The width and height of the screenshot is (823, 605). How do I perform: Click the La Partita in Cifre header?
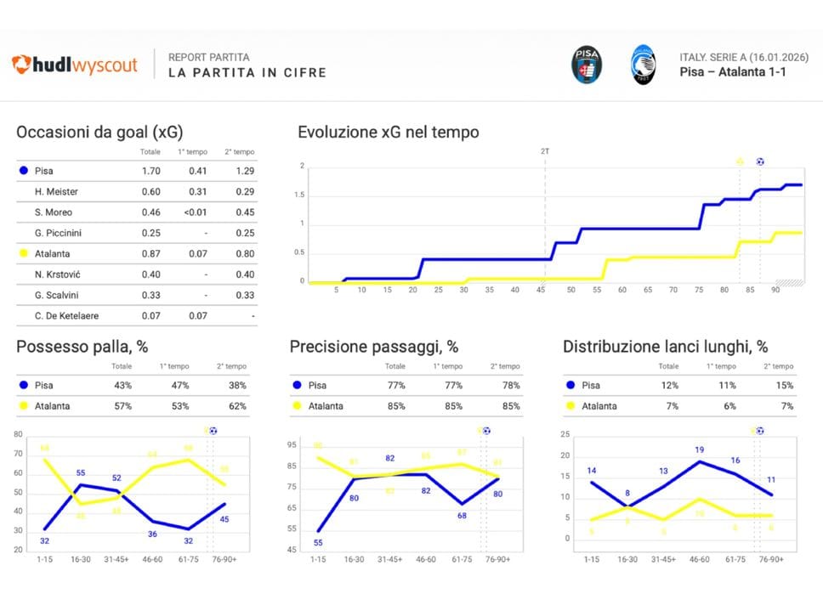click(247, 72)
